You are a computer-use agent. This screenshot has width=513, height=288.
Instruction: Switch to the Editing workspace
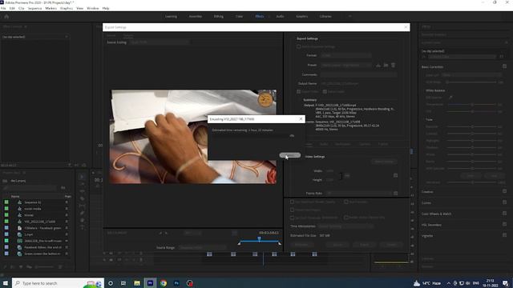click(219, 16)
